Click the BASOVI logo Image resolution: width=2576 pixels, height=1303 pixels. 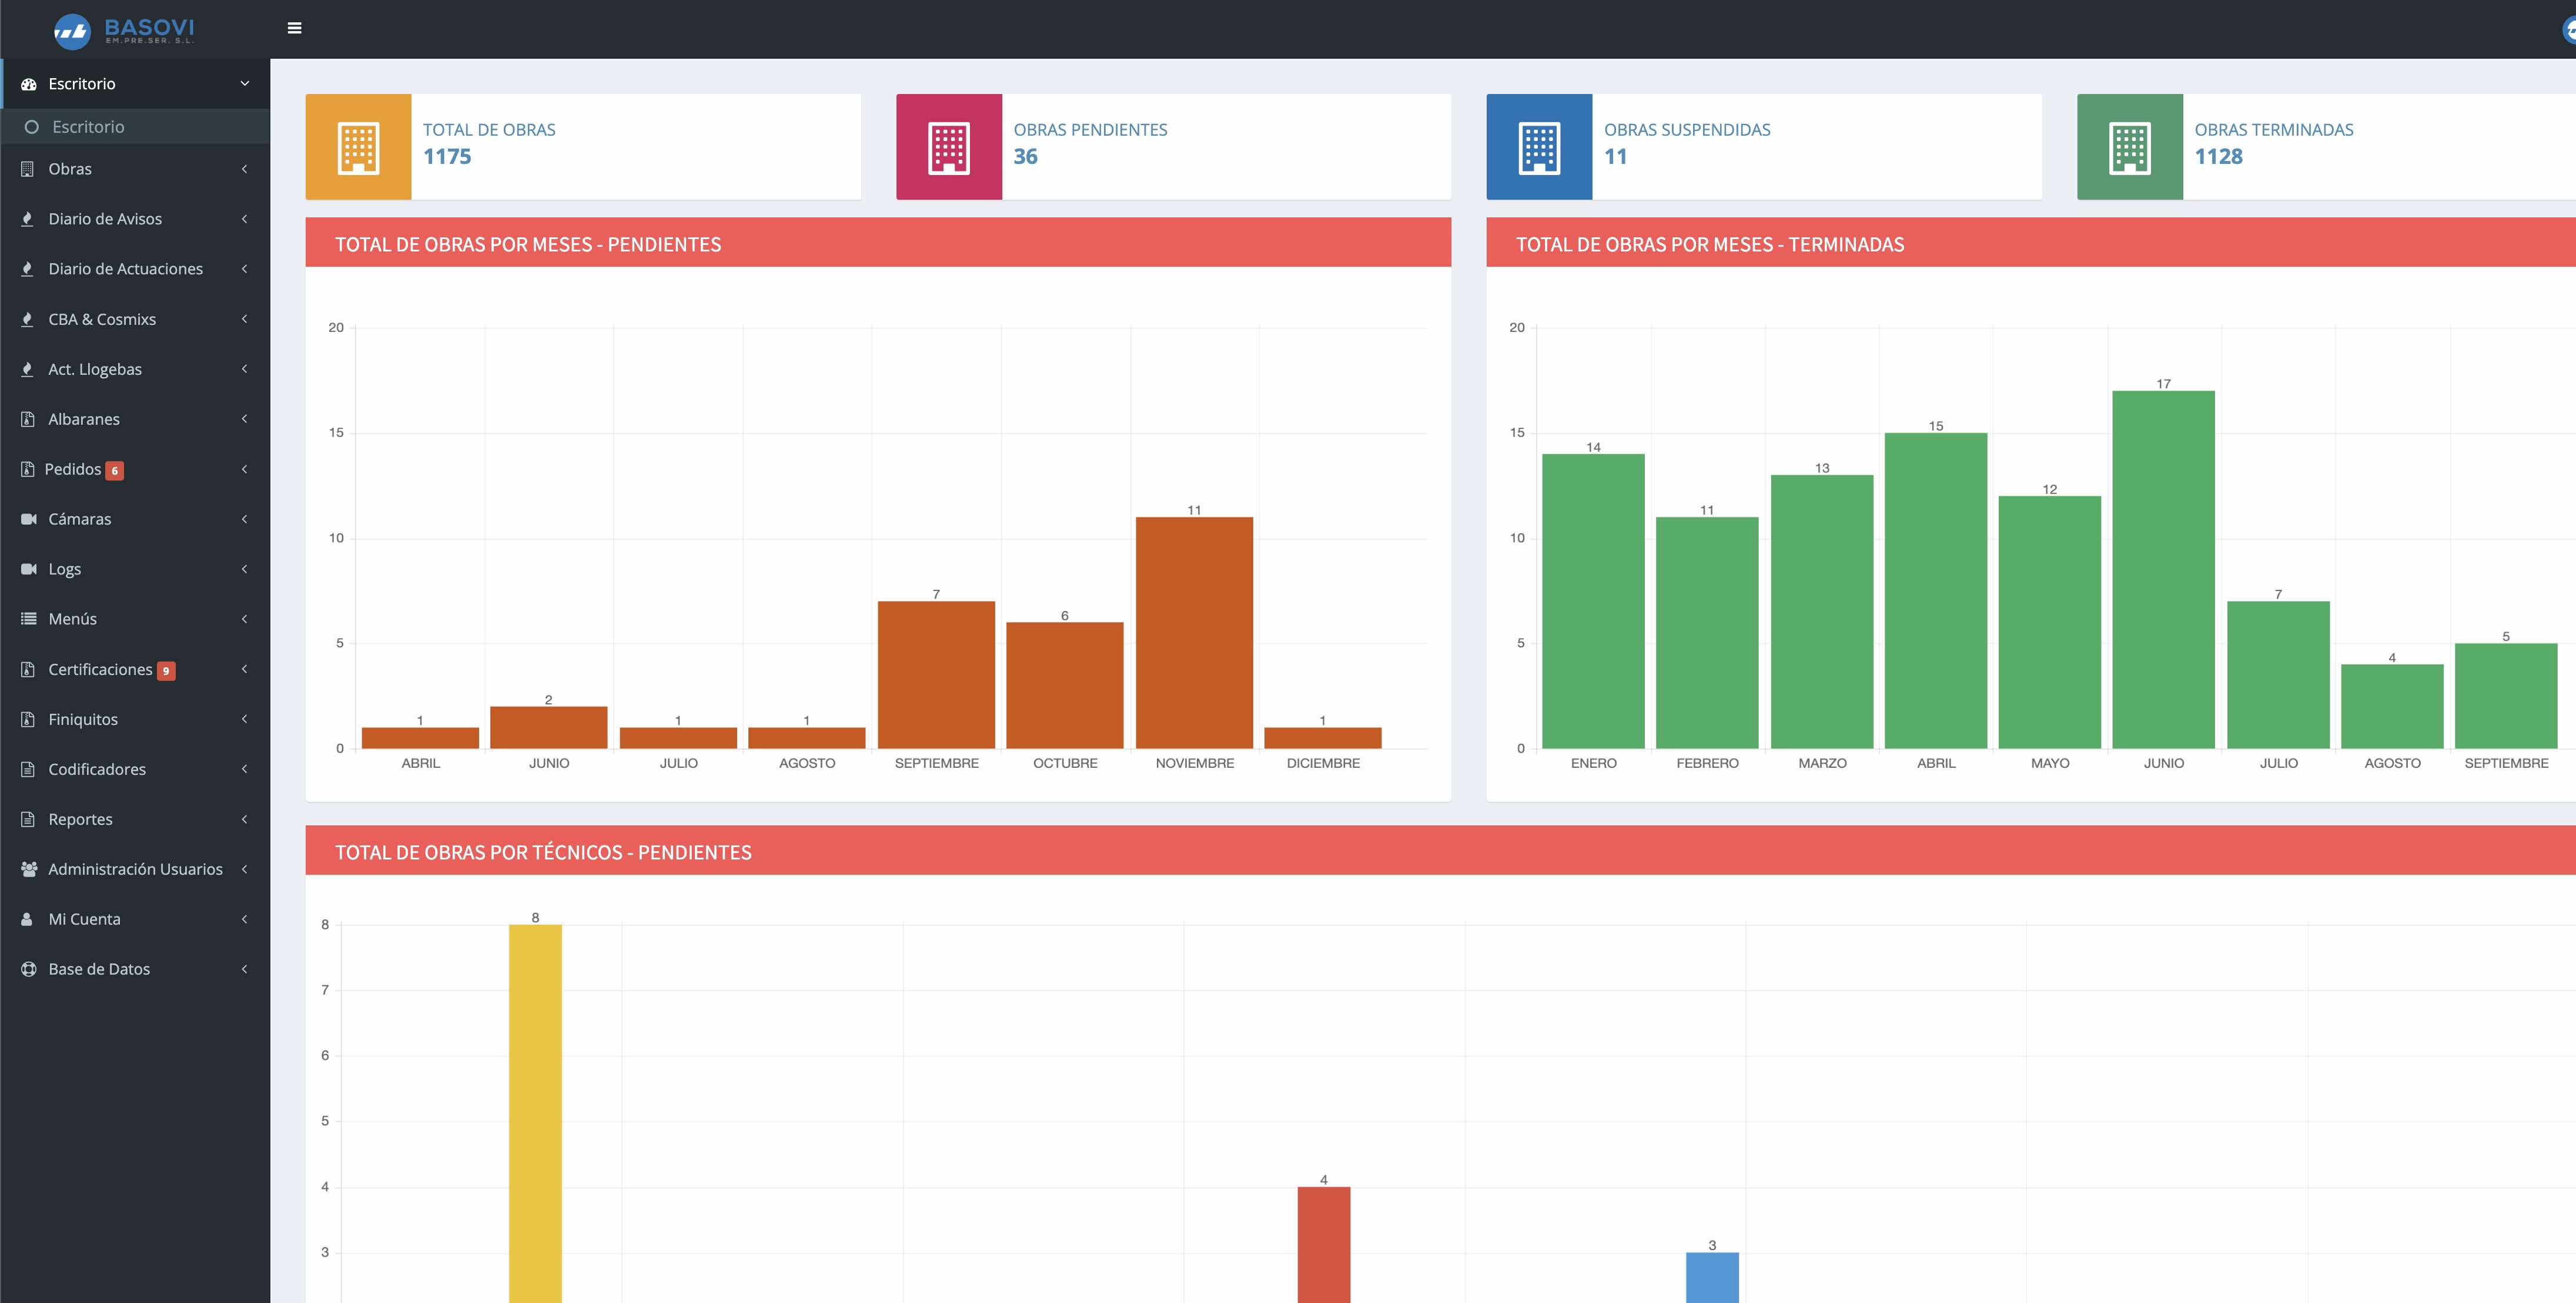tap(124, 30)
